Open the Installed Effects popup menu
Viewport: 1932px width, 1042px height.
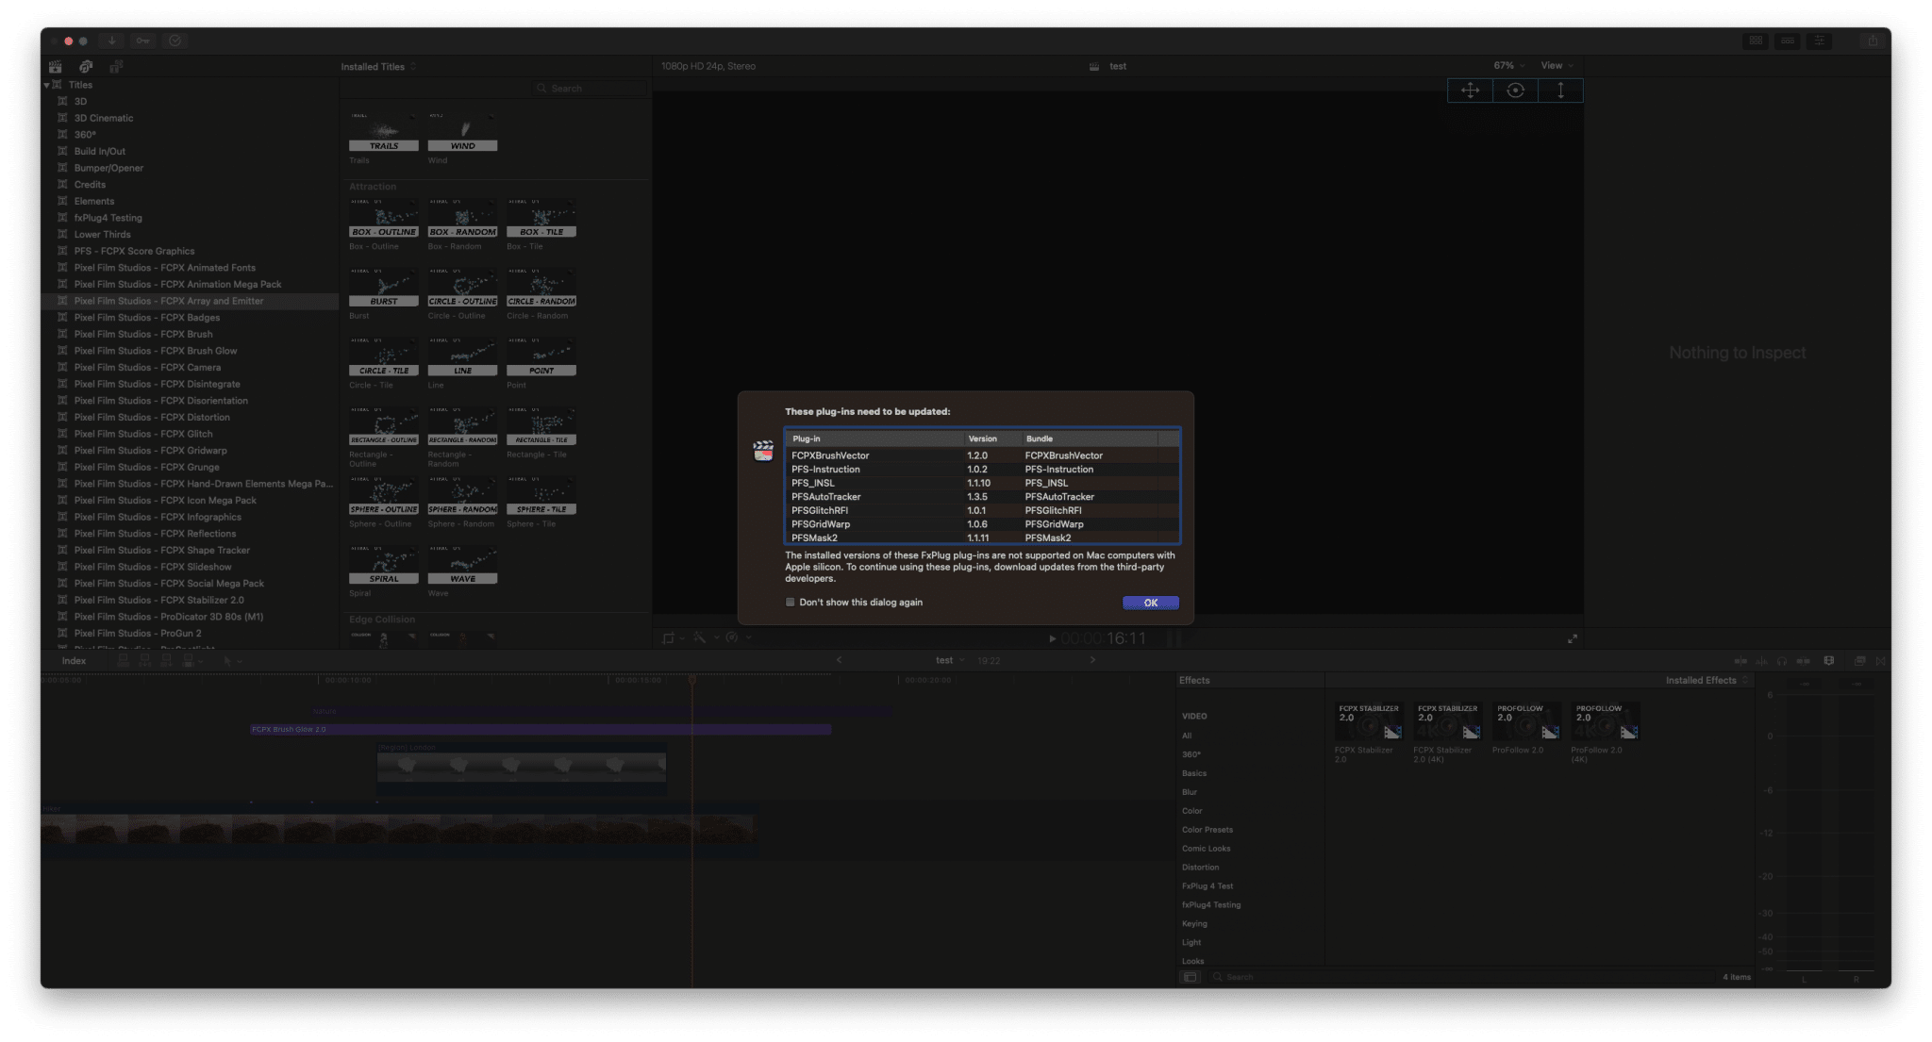1707,680
